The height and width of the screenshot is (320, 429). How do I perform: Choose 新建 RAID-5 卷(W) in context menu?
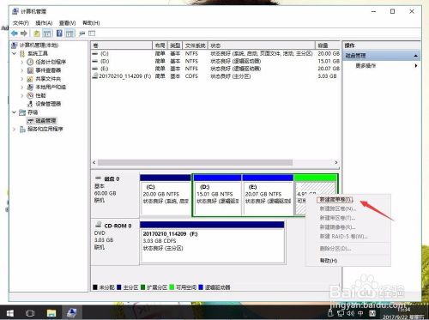click(x=343, y=236)
